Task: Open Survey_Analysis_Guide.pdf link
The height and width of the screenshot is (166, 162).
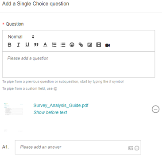Action: click(61, 105)
